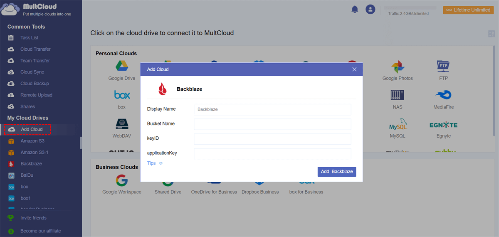Open the notifications bell

coord(355,9)
